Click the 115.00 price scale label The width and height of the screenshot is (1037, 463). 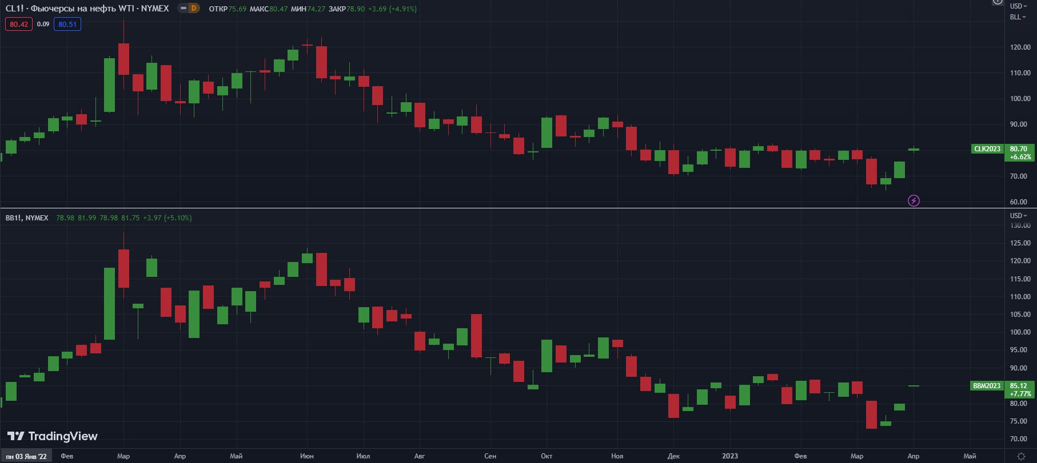pyautogui.click(x=1020, y=279)
